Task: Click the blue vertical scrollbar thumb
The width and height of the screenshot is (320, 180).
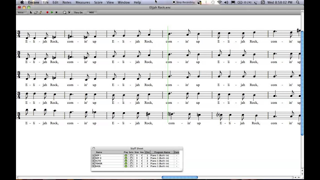Action: (302, 83)
